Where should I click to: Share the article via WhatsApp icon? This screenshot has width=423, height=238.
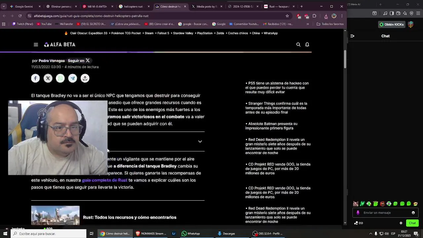click(60, 78)
